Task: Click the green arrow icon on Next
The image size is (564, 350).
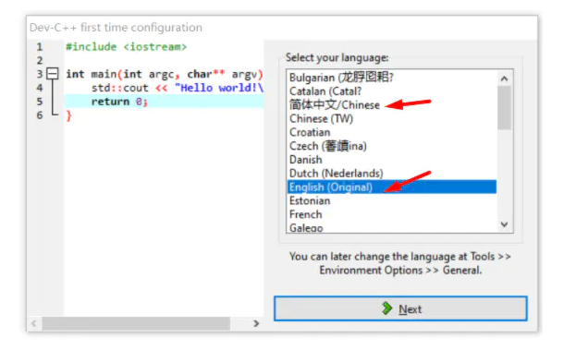Action: (386, 308)
